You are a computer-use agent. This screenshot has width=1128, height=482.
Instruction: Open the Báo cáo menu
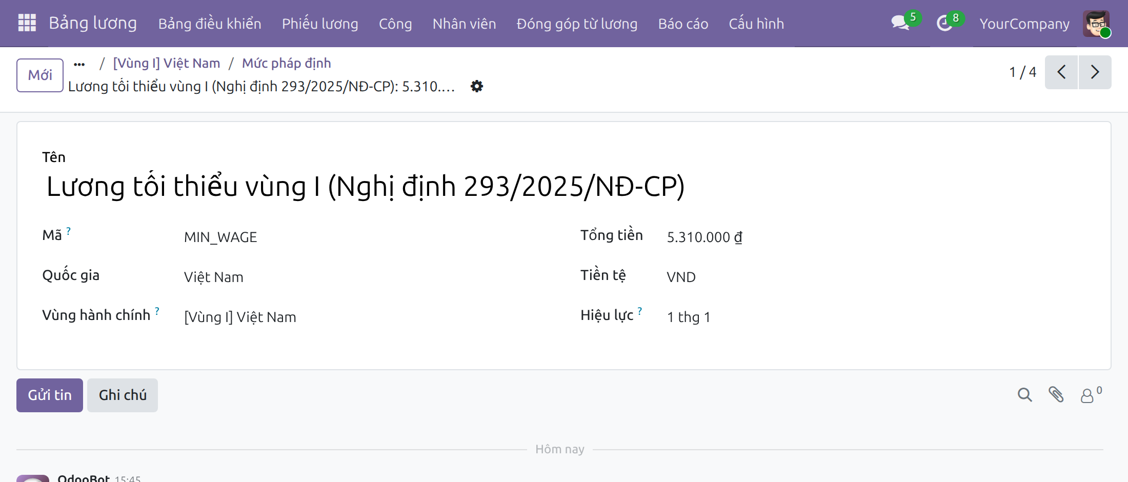(683, 24)
